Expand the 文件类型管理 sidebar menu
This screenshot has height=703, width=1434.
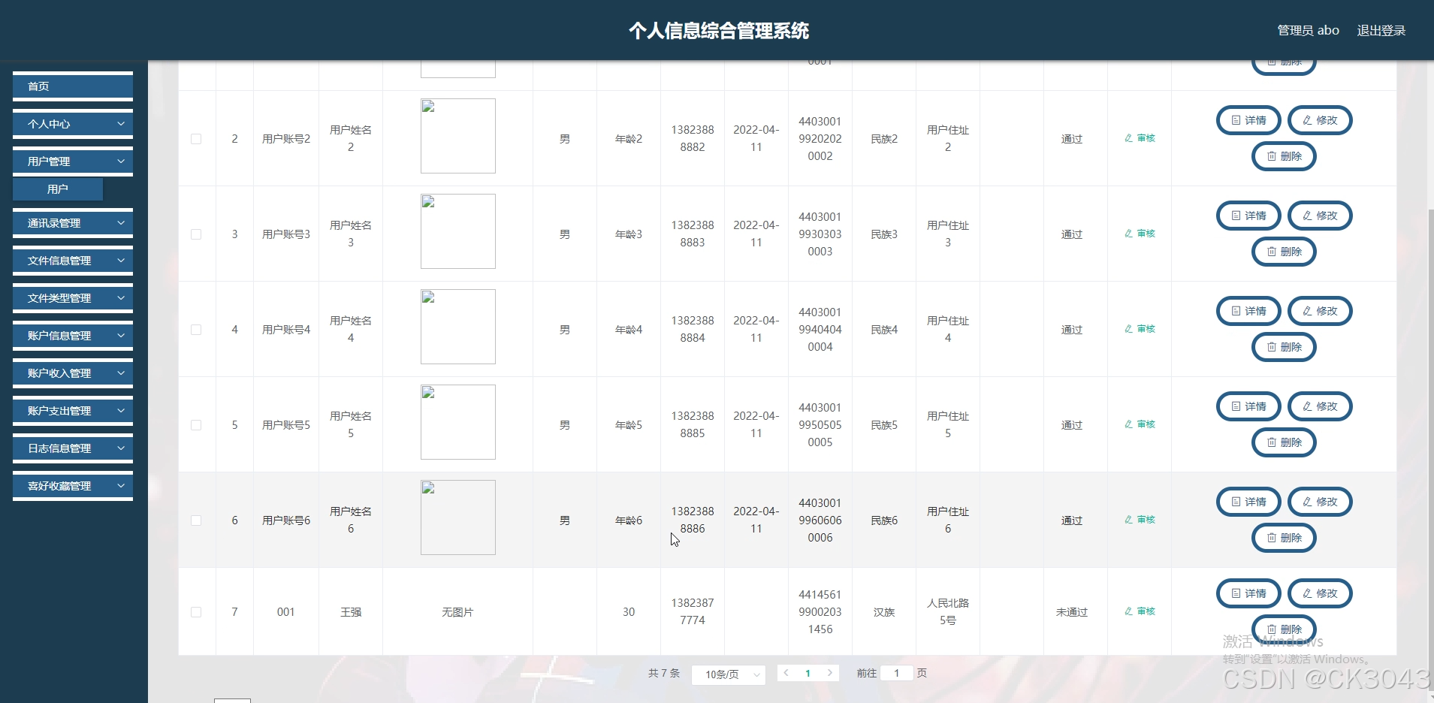point(73,298)
